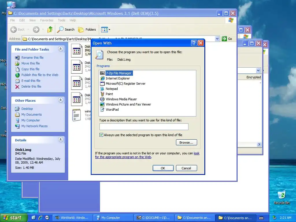Switch to My Computer taskbar button
The height and width of the screenshot is (222, 296).
pyautogui.click(x=113, y=218)
